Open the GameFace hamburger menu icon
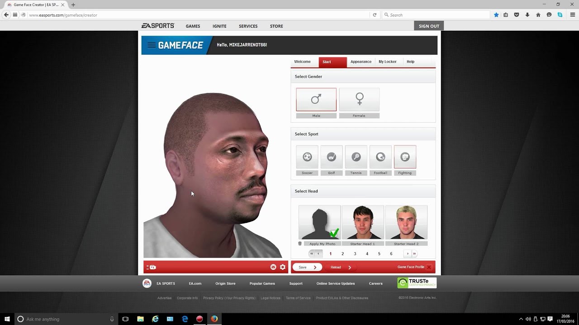 click(x=152, y=45)
